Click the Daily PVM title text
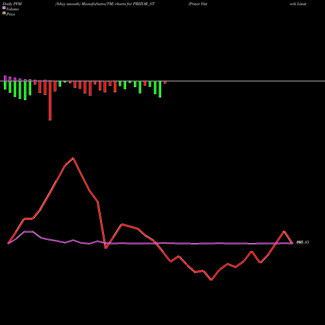Screen dimensions: 325x325 [12, 4]
